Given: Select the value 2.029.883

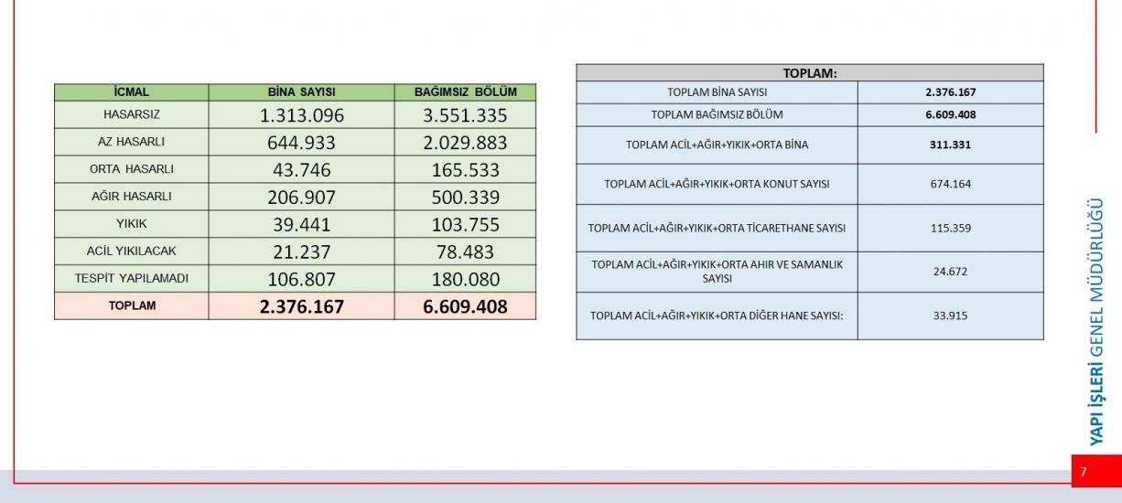Looking at the screenshot, I should pos(466,143).
